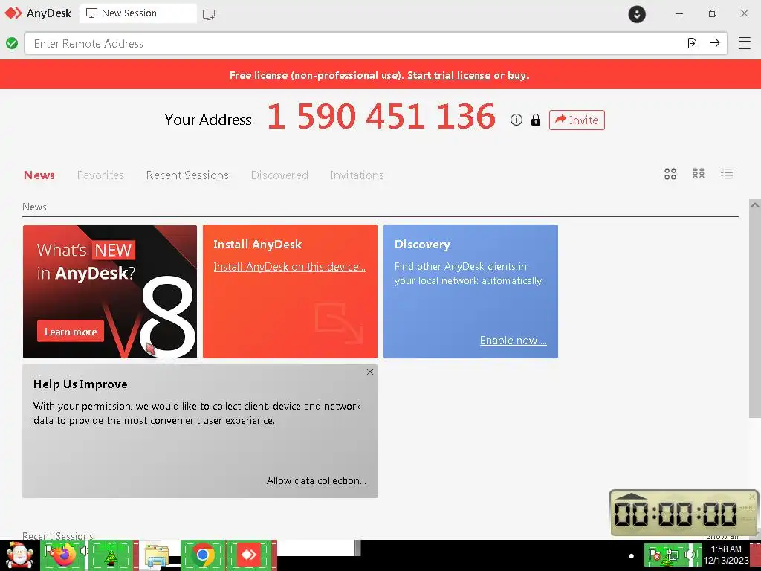Check the green connection status icon

pos(12,43)
